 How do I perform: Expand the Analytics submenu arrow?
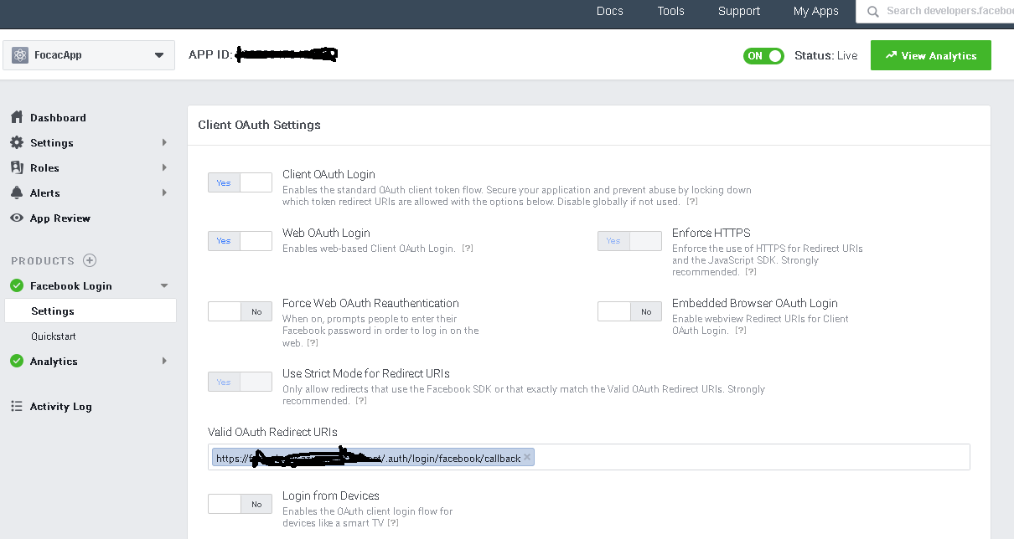(164, 361)
